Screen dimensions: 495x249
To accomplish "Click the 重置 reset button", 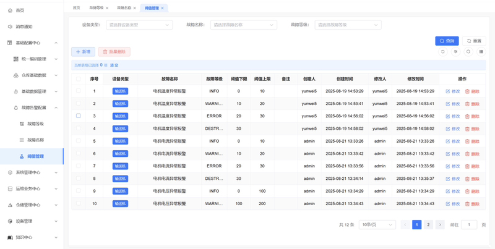I will tap(474, 41).
